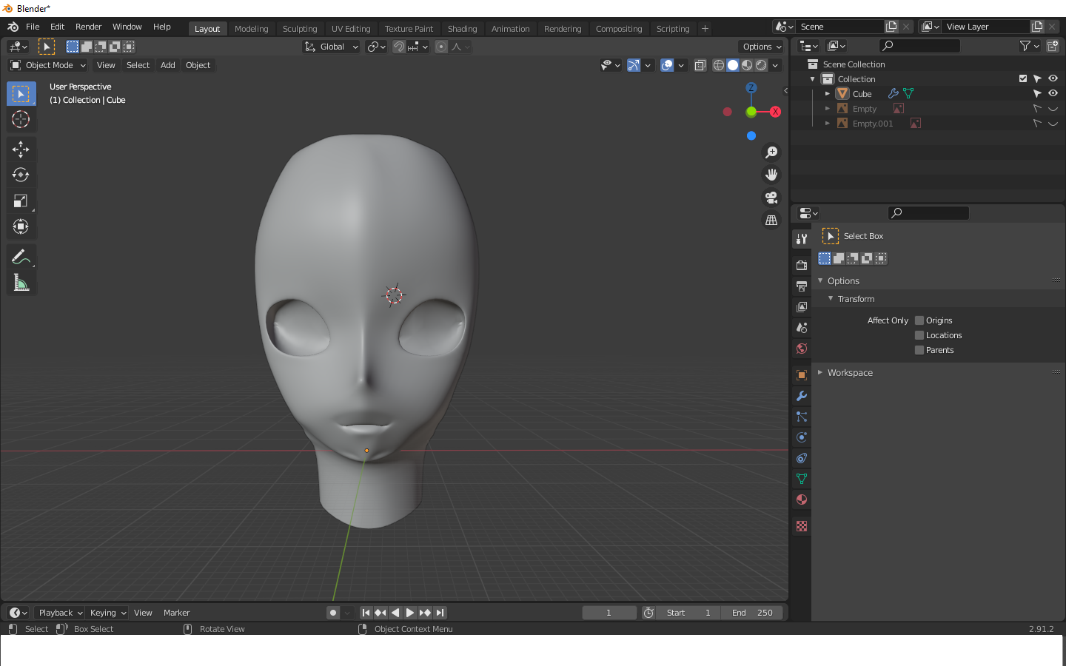Click play animation button
The width and height of the screenshot is (1066, 666).
(410, 613)
